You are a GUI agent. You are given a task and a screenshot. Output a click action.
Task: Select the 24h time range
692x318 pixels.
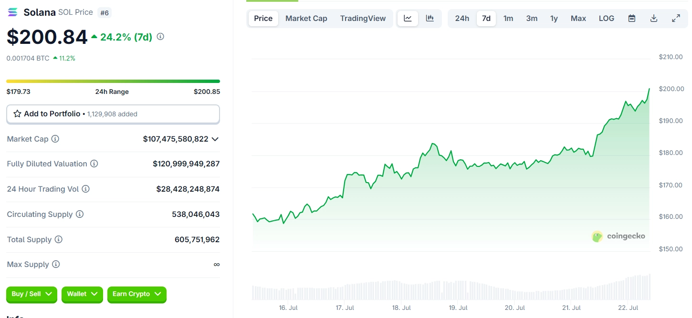[462, 18]
